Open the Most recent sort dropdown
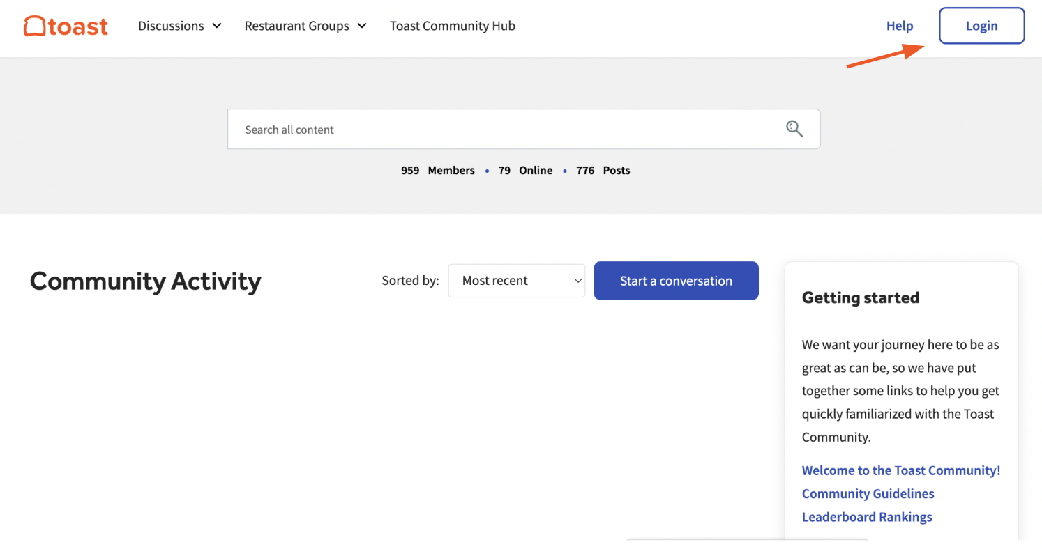The height and width of the screenshot is (549, 1042). click(x=516, y=281)
